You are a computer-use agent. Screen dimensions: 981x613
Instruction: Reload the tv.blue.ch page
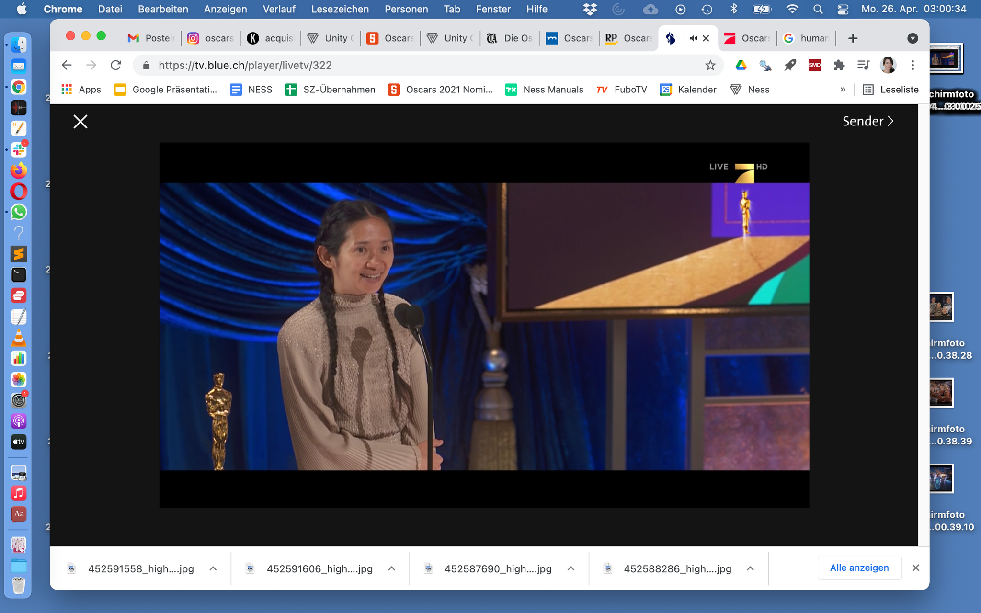pyautogui.click(x=116, y=65)
